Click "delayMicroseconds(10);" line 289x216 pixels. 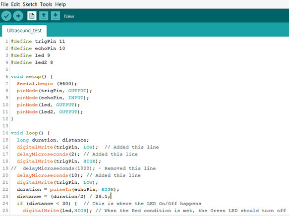pos(50,175)
